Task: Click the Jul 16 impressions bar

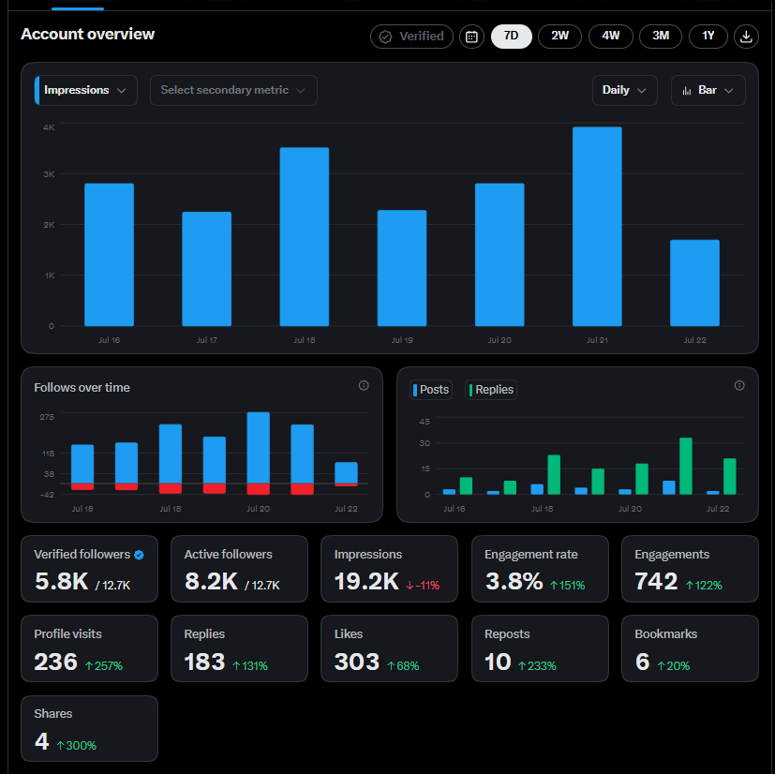Action: click(x=110, y=255)
